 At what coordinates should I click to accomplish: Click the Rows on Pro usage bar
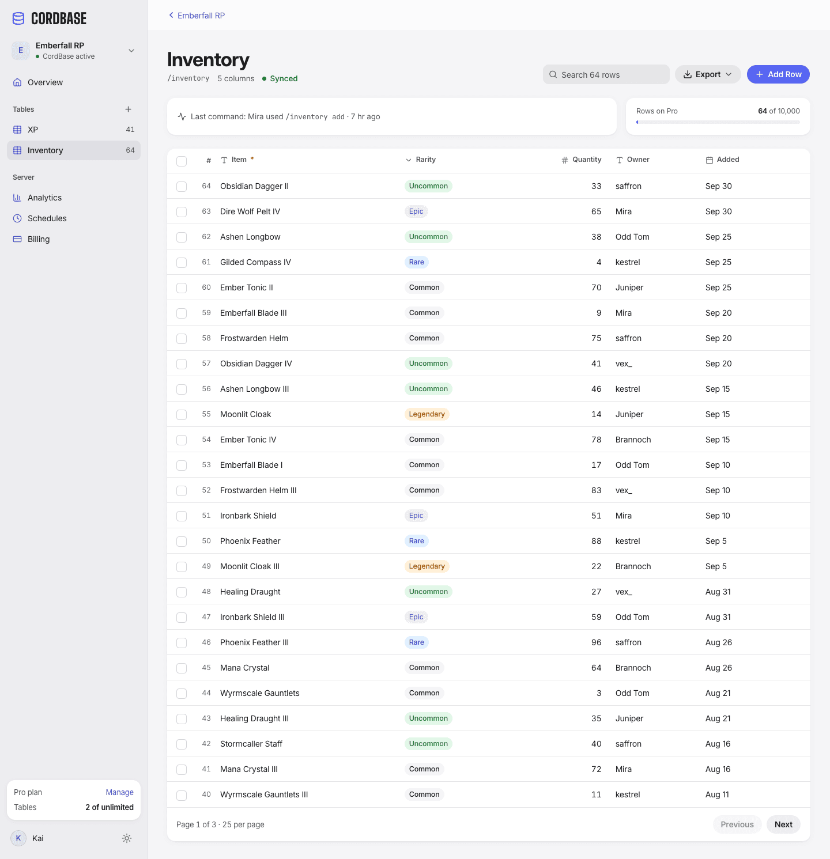click(718, 122)
